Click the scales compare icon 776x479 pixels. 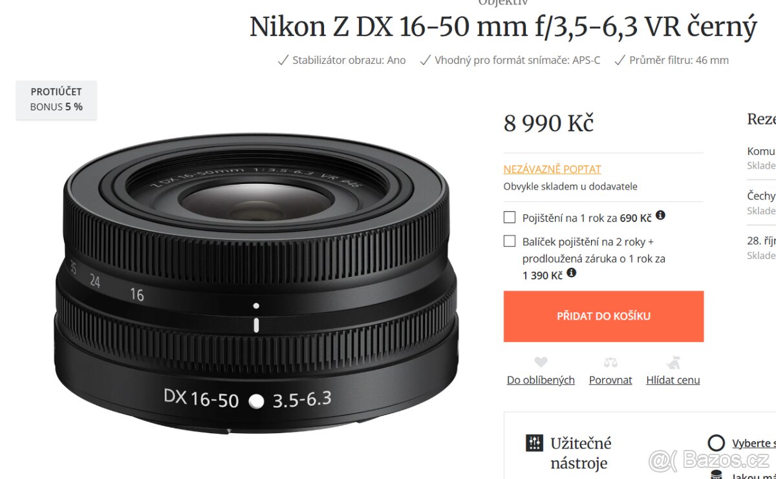tap(610, 362)
